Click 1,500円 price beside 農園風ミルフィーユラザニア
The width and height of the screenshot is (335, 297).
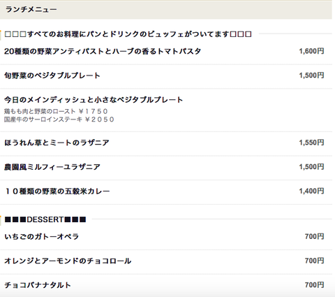(x=311, y=167)
